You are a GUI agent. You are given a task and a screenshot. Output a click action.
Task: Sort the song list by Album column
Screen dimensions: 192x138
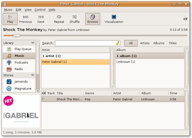[154, 93]
